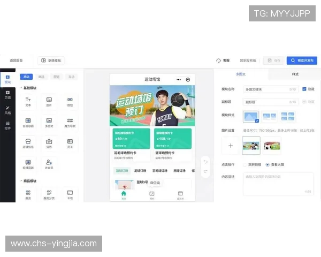321x257 pixels.
Task: Add the 自由容器 free container module
Action: pos(28,123)
